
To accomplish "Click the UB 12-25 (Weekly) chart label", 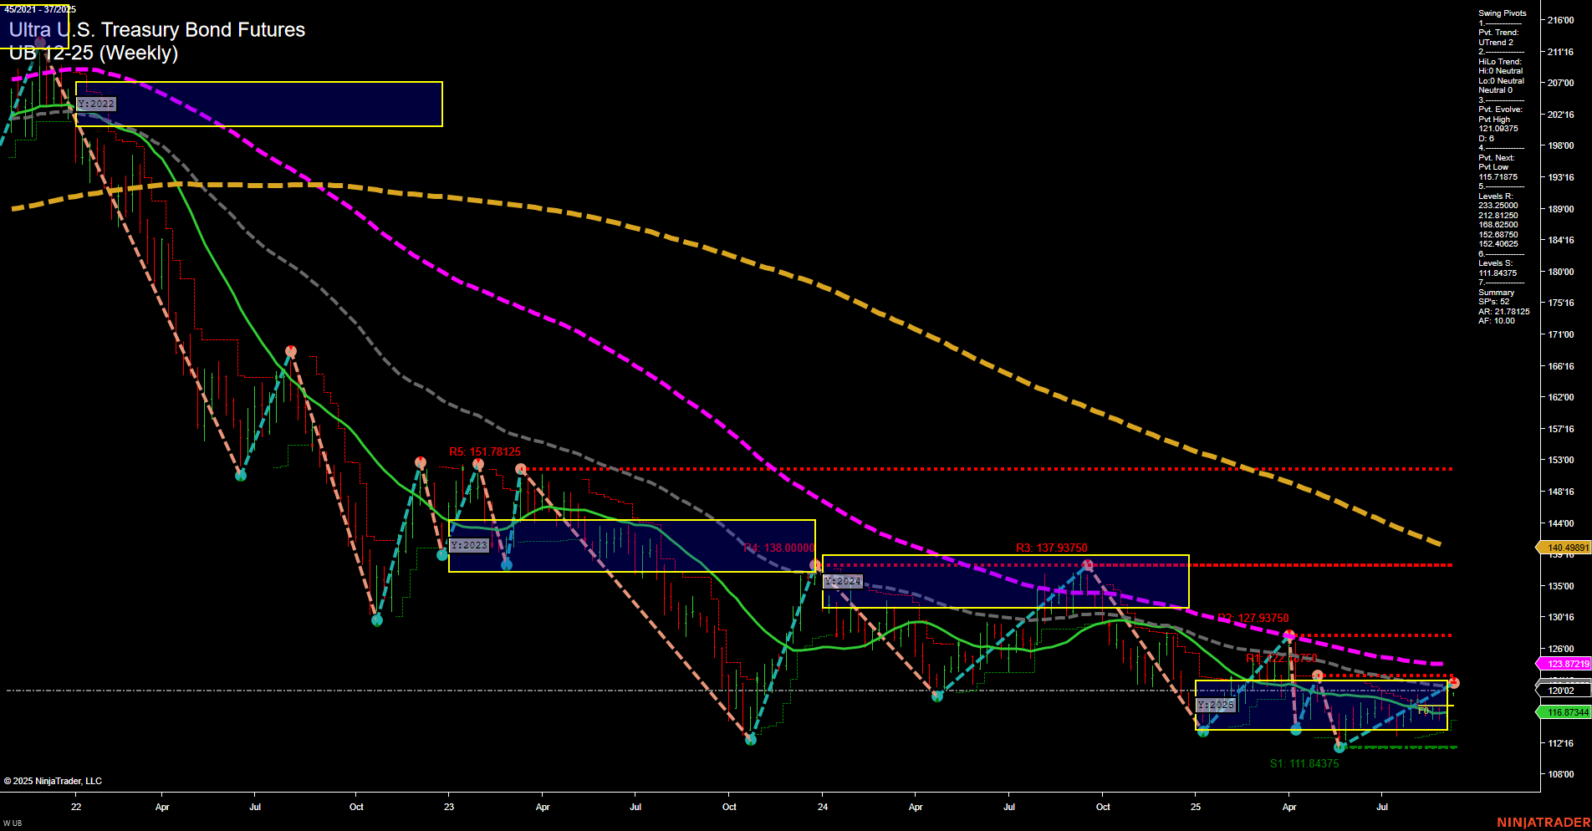I will (x=94, y=53).
